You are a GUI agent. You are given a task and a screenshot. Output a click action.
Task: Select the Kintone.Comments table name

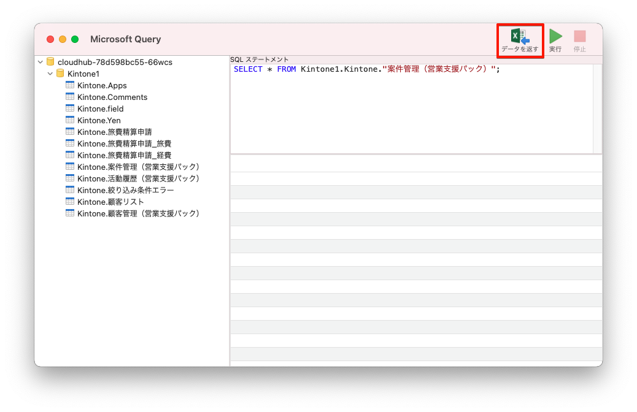pos(112,97)
